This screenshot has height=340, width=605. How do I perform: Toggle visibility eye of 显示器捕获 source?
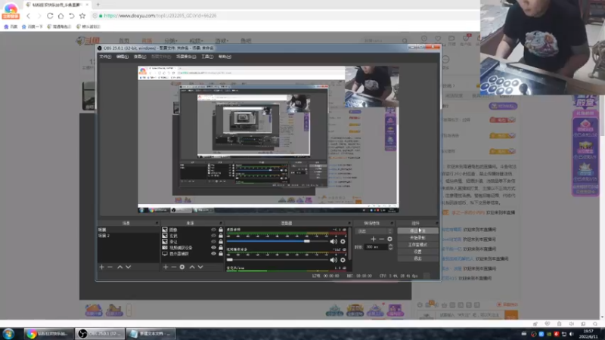point(213,254)
